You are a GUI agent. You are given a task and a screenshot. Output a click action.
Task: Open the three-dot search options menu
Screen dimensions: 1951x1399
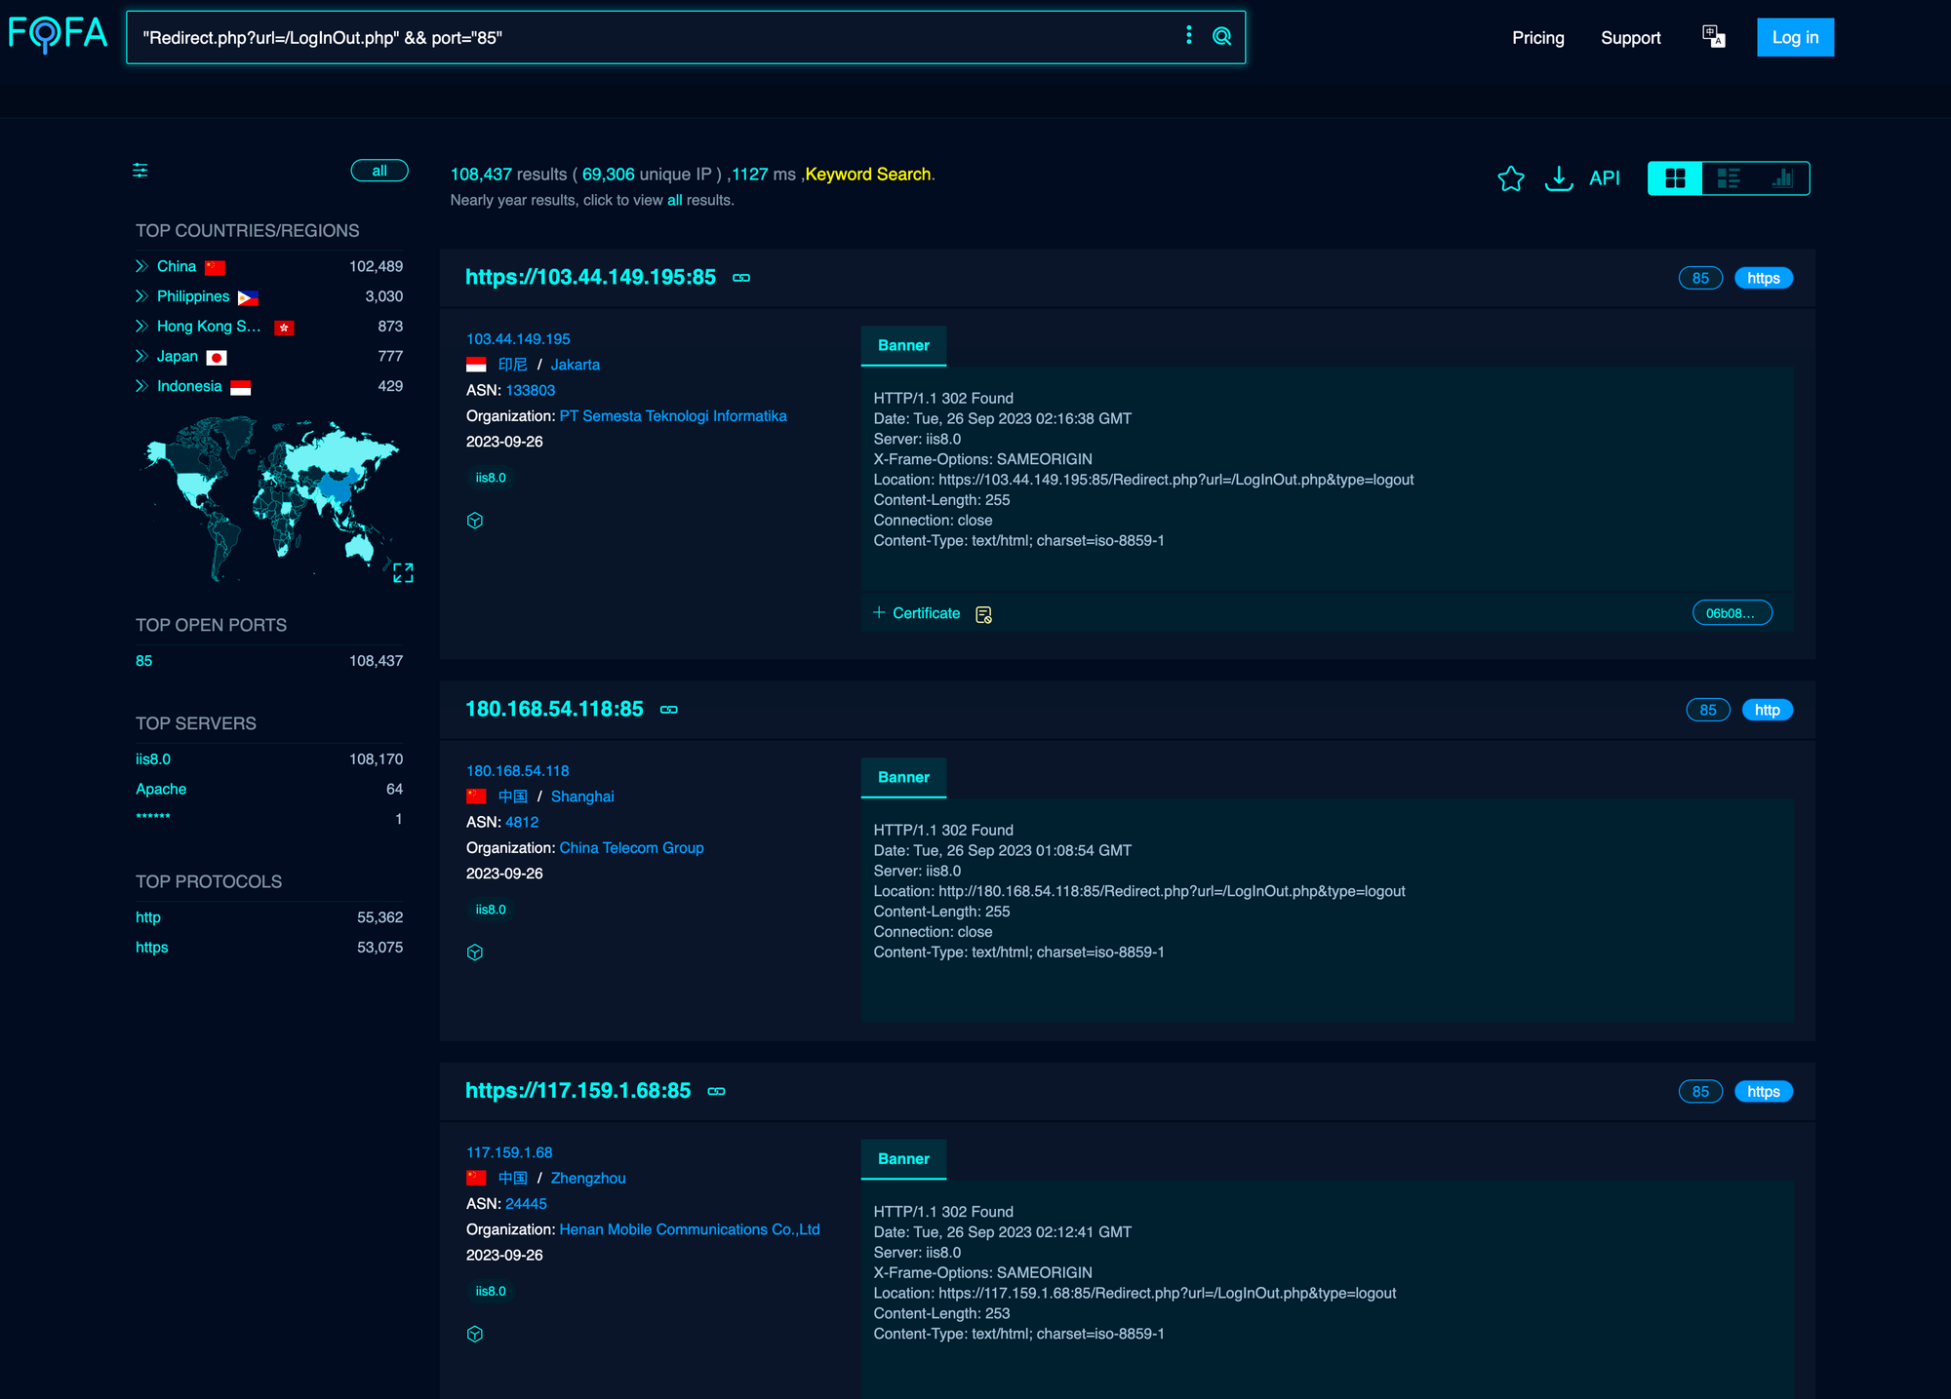(x=1188, y=35)
